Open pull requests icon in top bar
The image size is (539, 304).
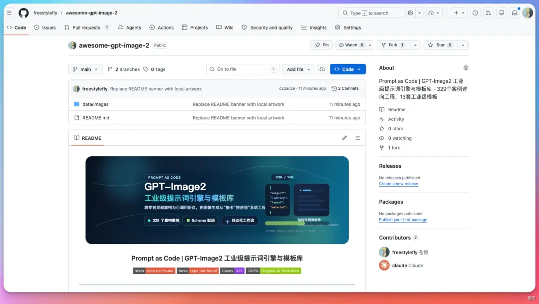tap(488, 13)
